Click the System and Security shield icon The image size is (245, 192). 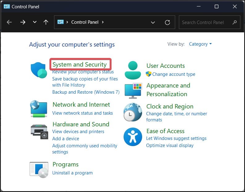pyautogui.click(x=39, y=70)
